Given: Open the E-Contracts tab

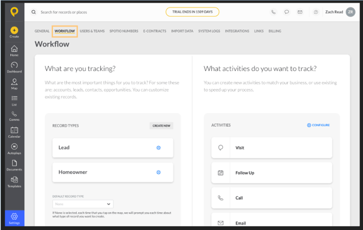Looking at the screenshot, I should 154,31.
